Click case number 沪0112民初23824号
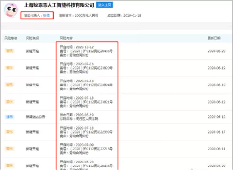 (98, 85)
